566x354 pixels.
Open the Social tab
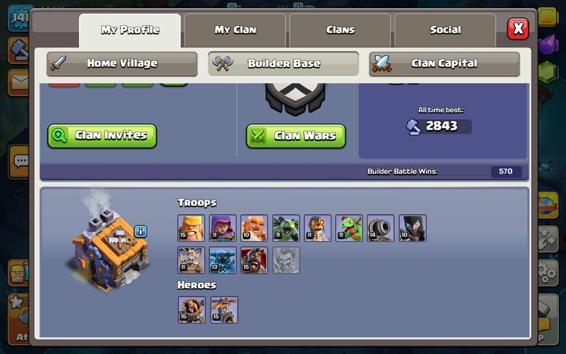(445, 30)
